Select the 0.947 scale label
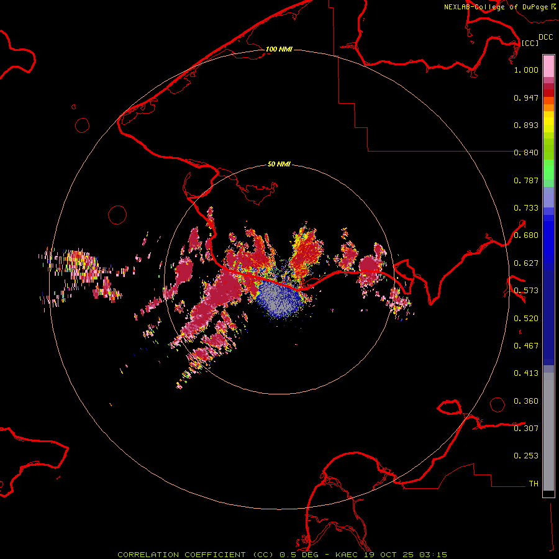Viewport: 559px width, 559px height. [x=526, y=98]
